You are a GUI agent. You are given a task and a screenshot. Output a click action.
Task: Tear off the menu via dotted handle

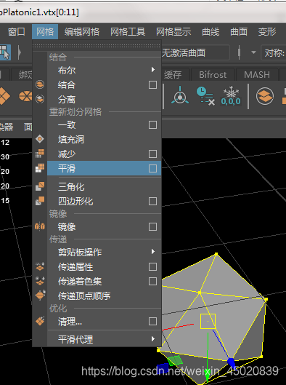point(97,46)
